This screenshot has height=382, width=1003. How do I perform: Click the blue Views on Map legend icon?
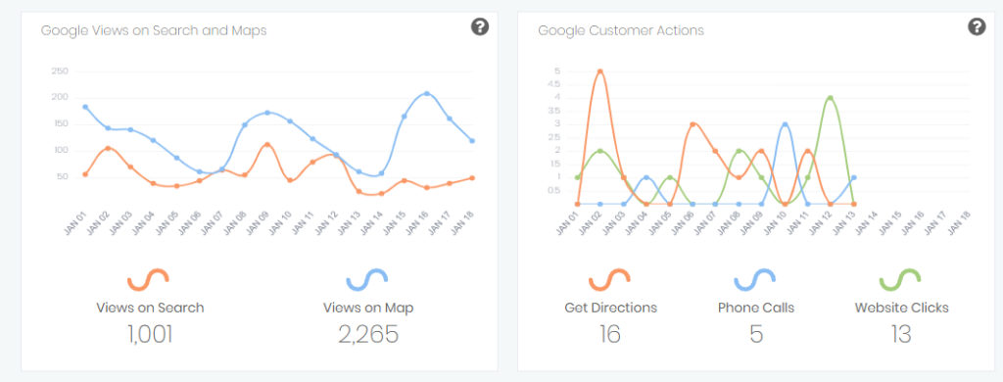(367, 279)
